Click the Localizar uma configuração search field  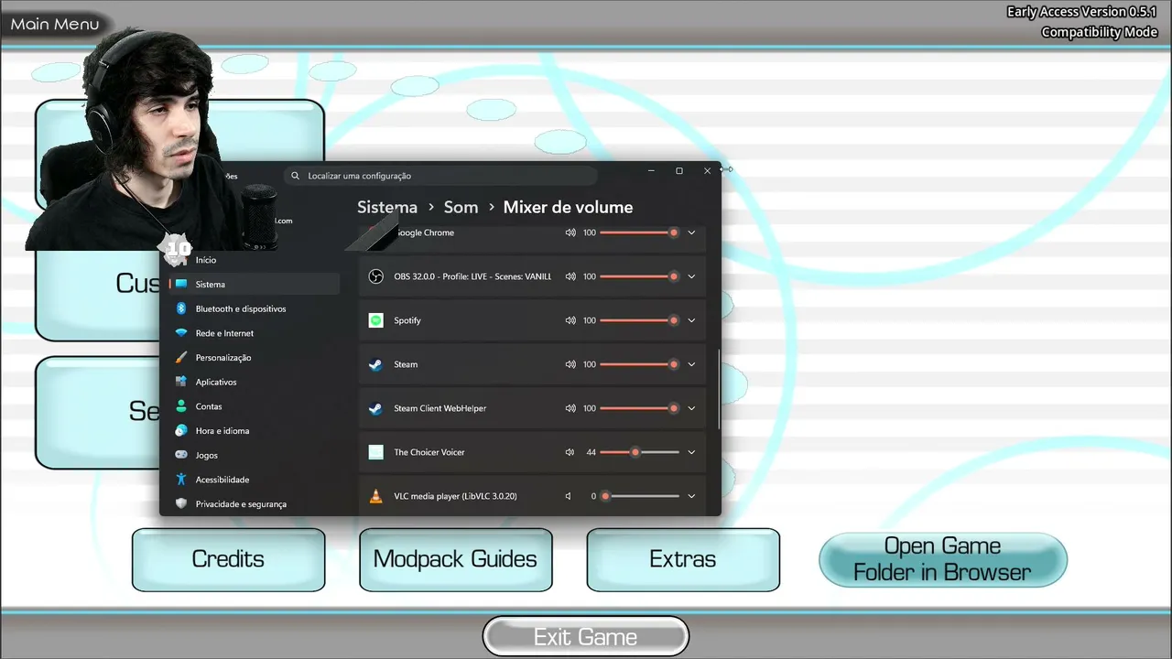(x=440, y=176)
